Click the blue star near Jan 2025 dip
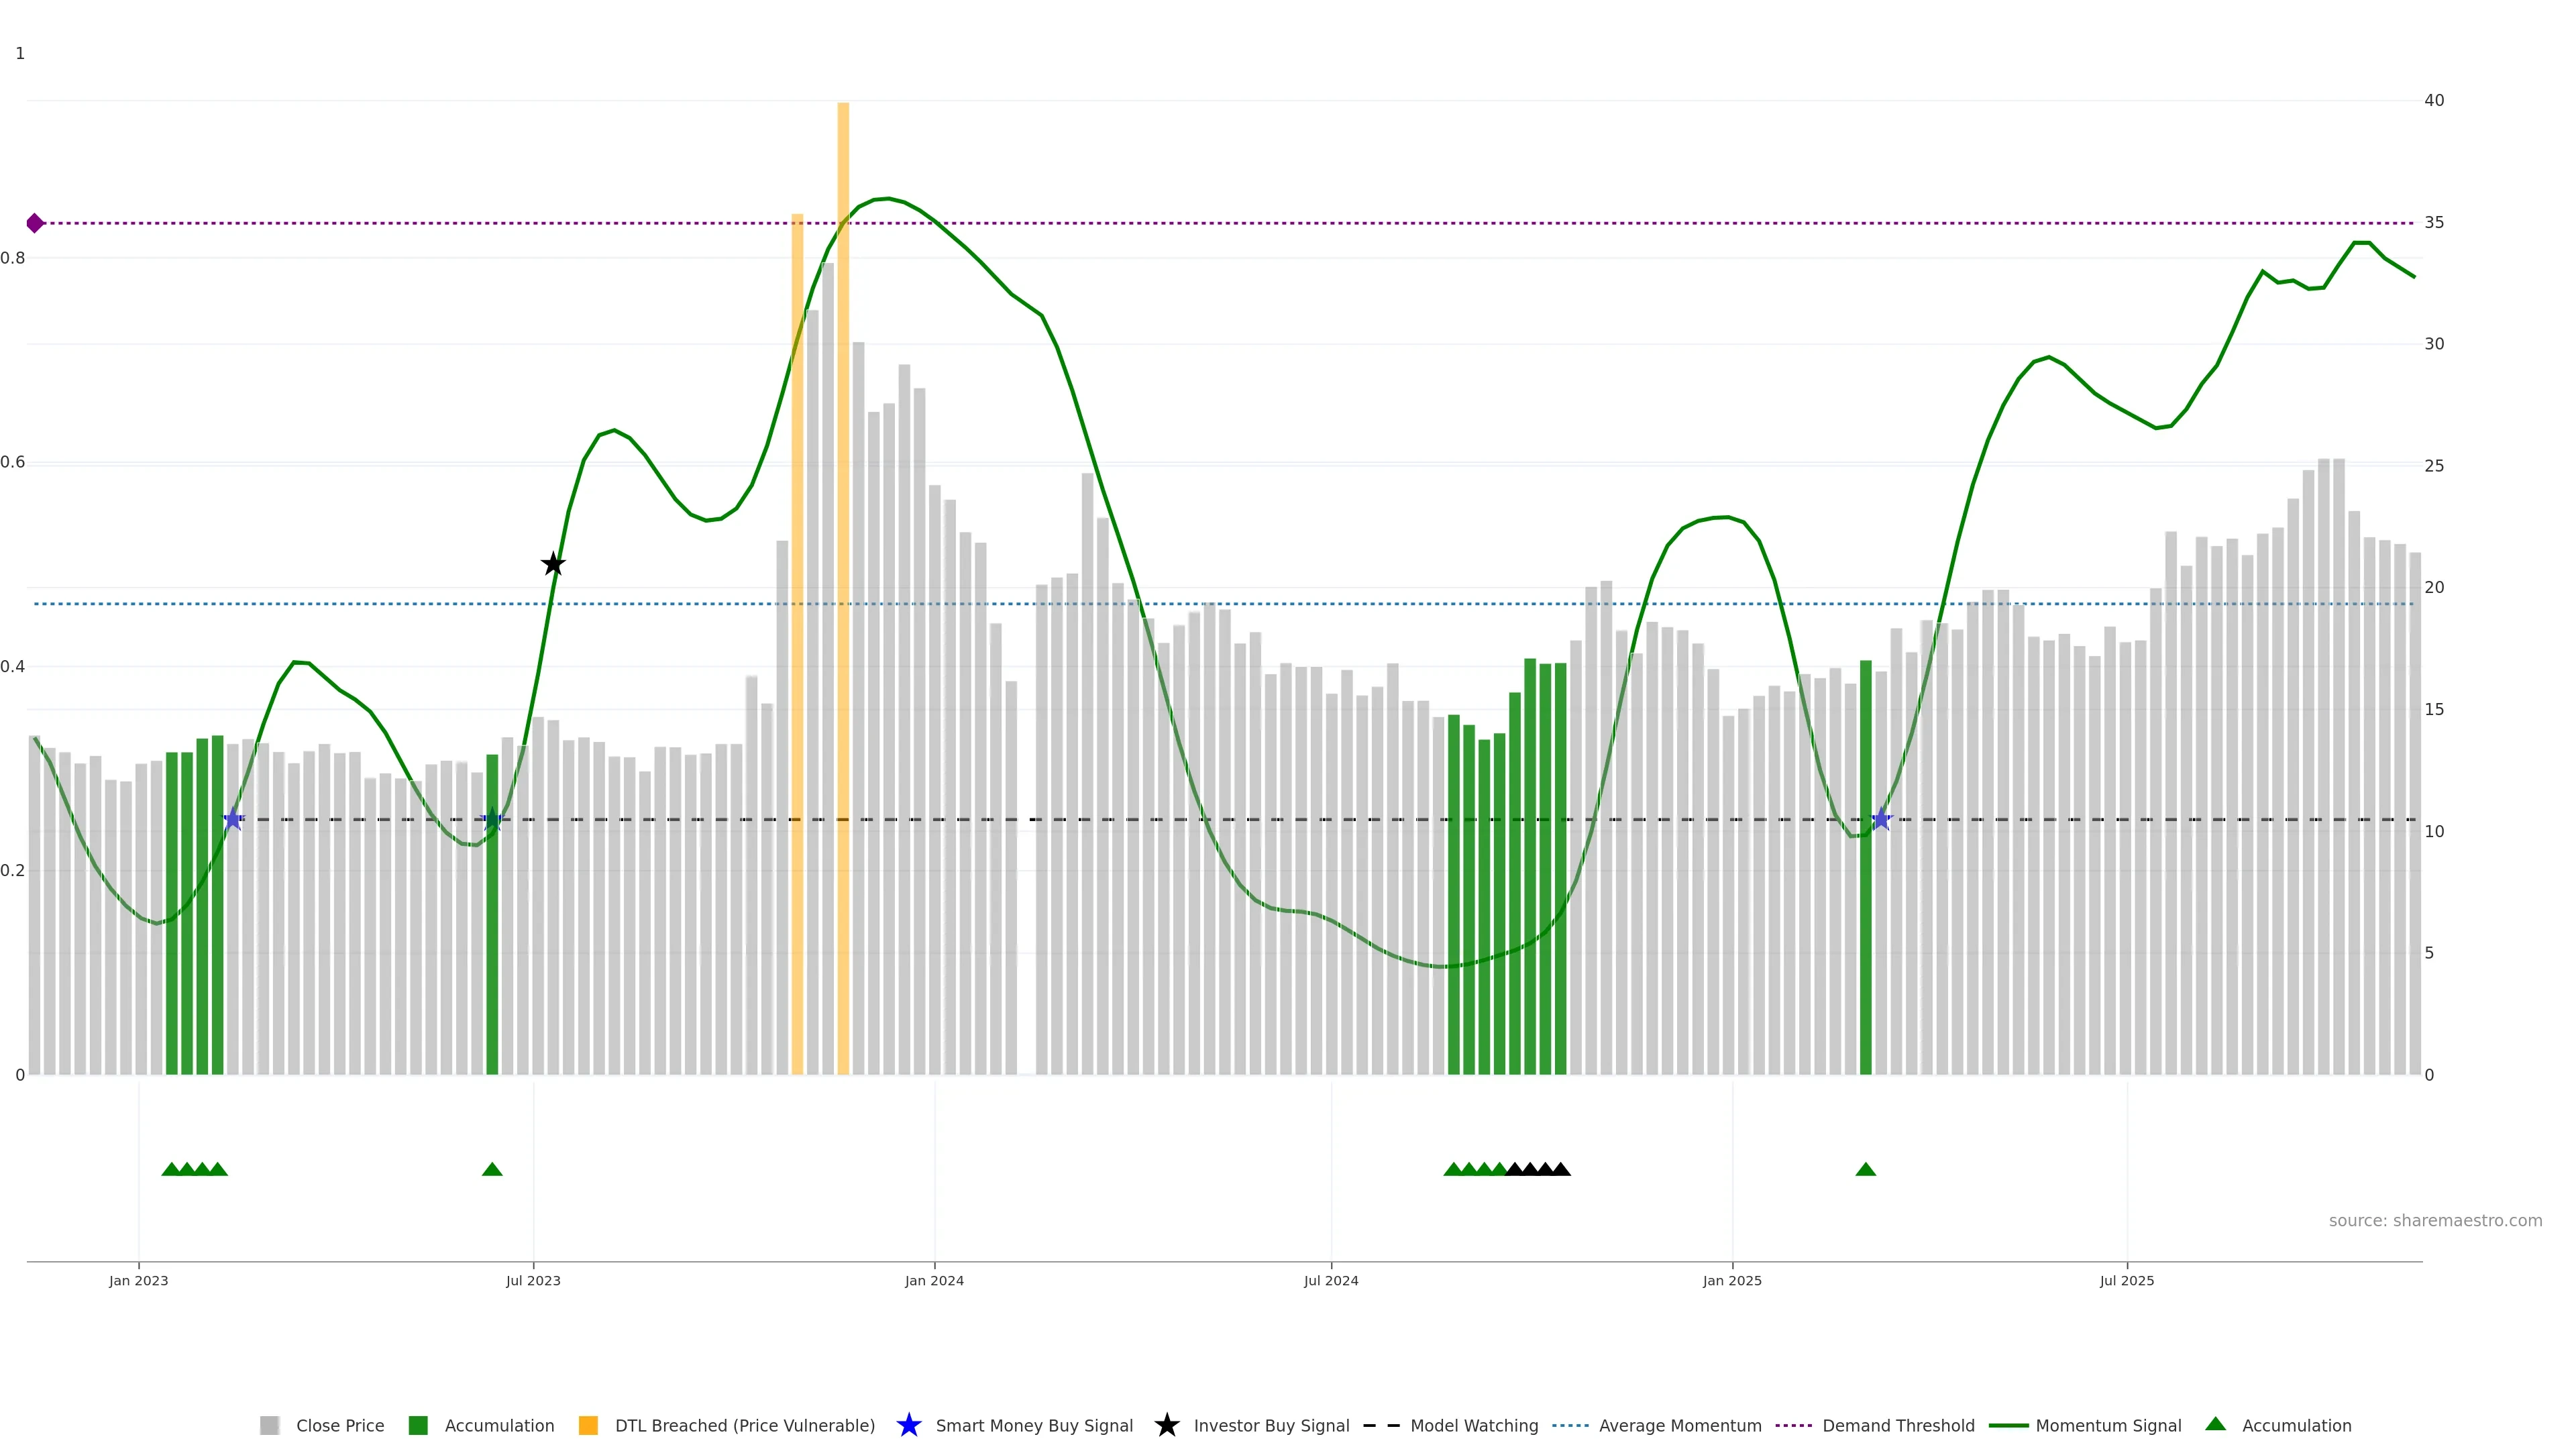 1881,819
